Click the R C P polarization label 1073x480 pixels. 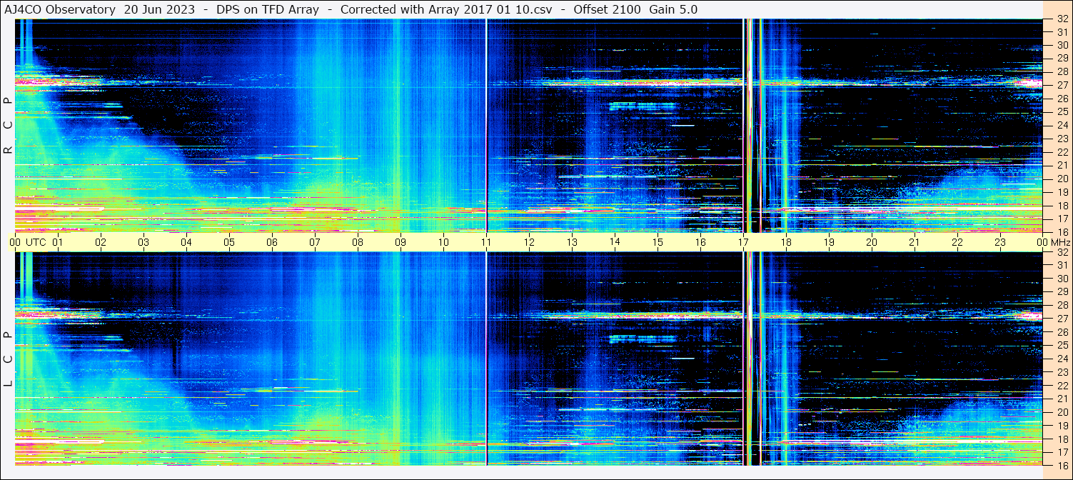[8, 125]
